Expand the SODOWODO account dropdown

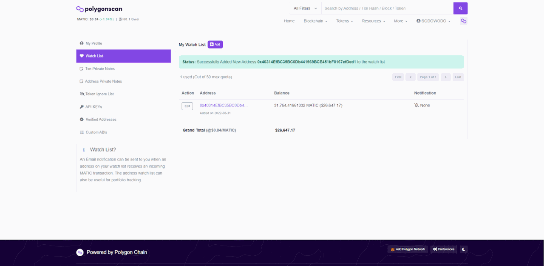(433, 21)
